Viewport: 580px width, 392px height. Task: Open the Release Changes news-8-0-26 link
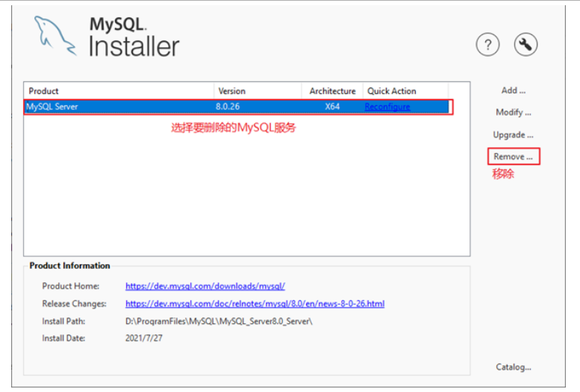pos(255,304)
